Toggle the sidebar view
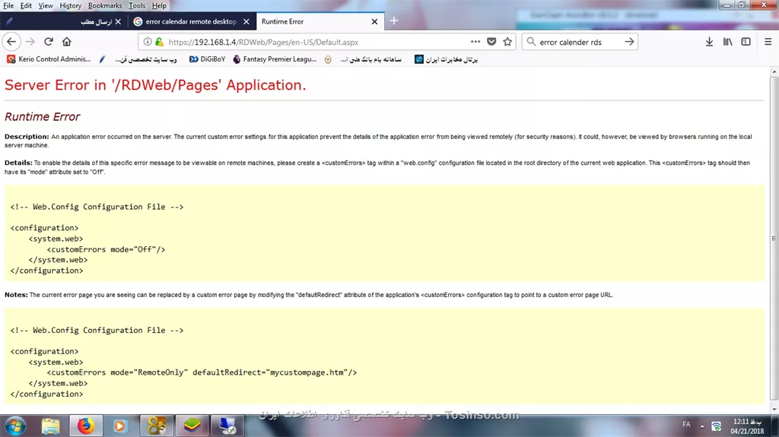Screen dimensions: 779x437 click(x=746, y=42)
